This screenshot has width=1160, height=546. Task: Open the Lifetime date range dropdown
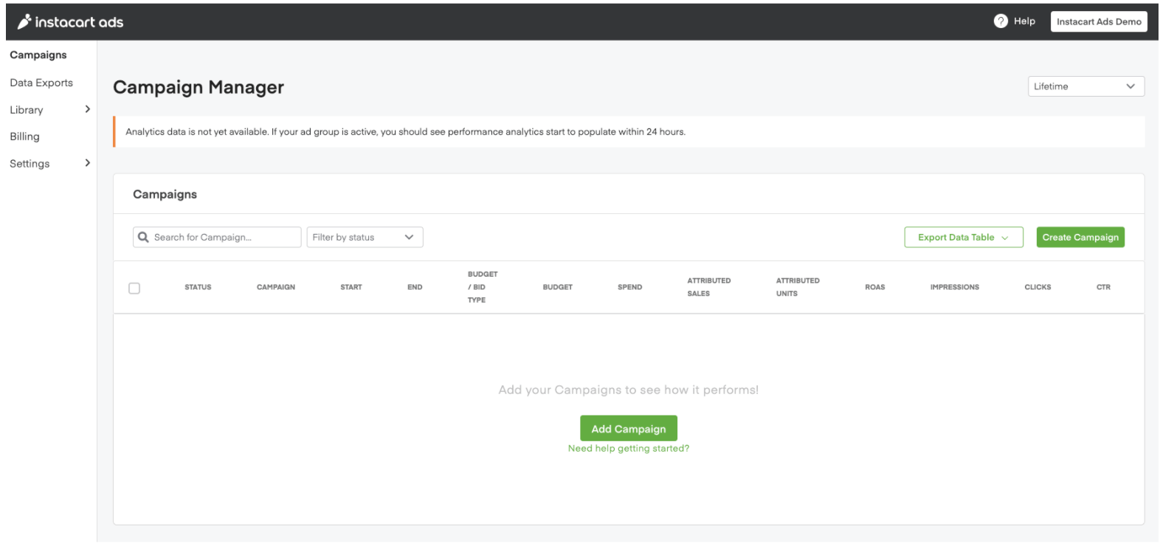click(x=1085, y=86)
